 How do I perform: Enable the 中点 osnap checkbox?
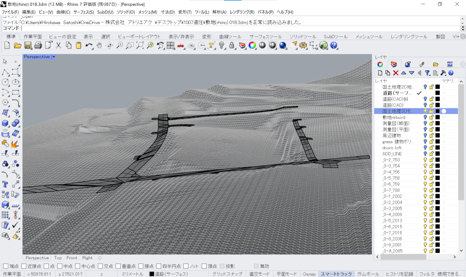(60, 266)
